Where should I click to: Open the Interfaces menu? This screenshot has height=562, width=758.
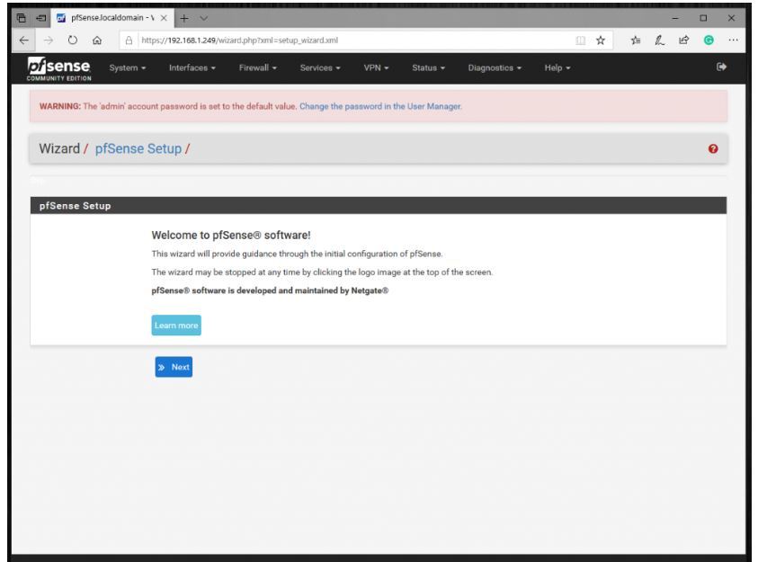(x=192, y=67)
